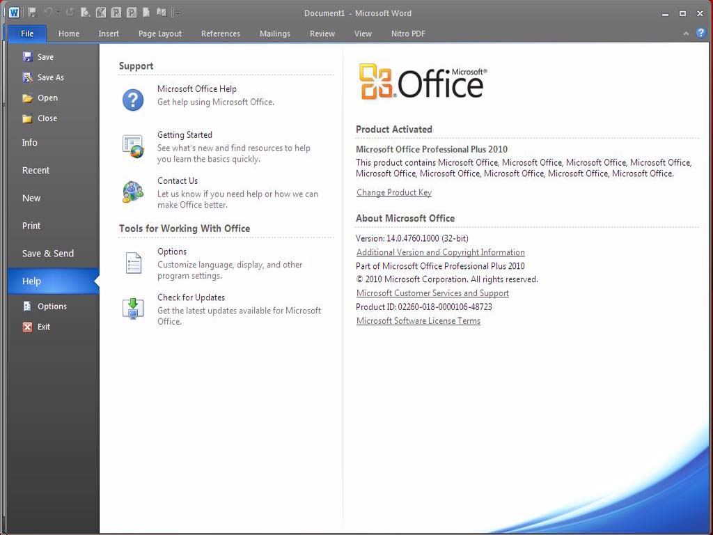Open Microsoft Customer Services and Support link
This screenshot has width=713, height=535.
(x=432, y=293)
